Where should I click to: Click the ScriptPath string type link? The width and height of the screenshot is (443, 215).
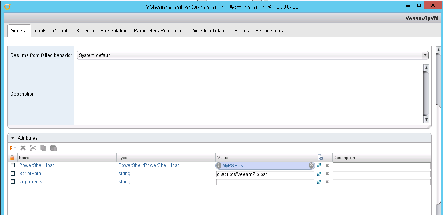tap(124, 174)
